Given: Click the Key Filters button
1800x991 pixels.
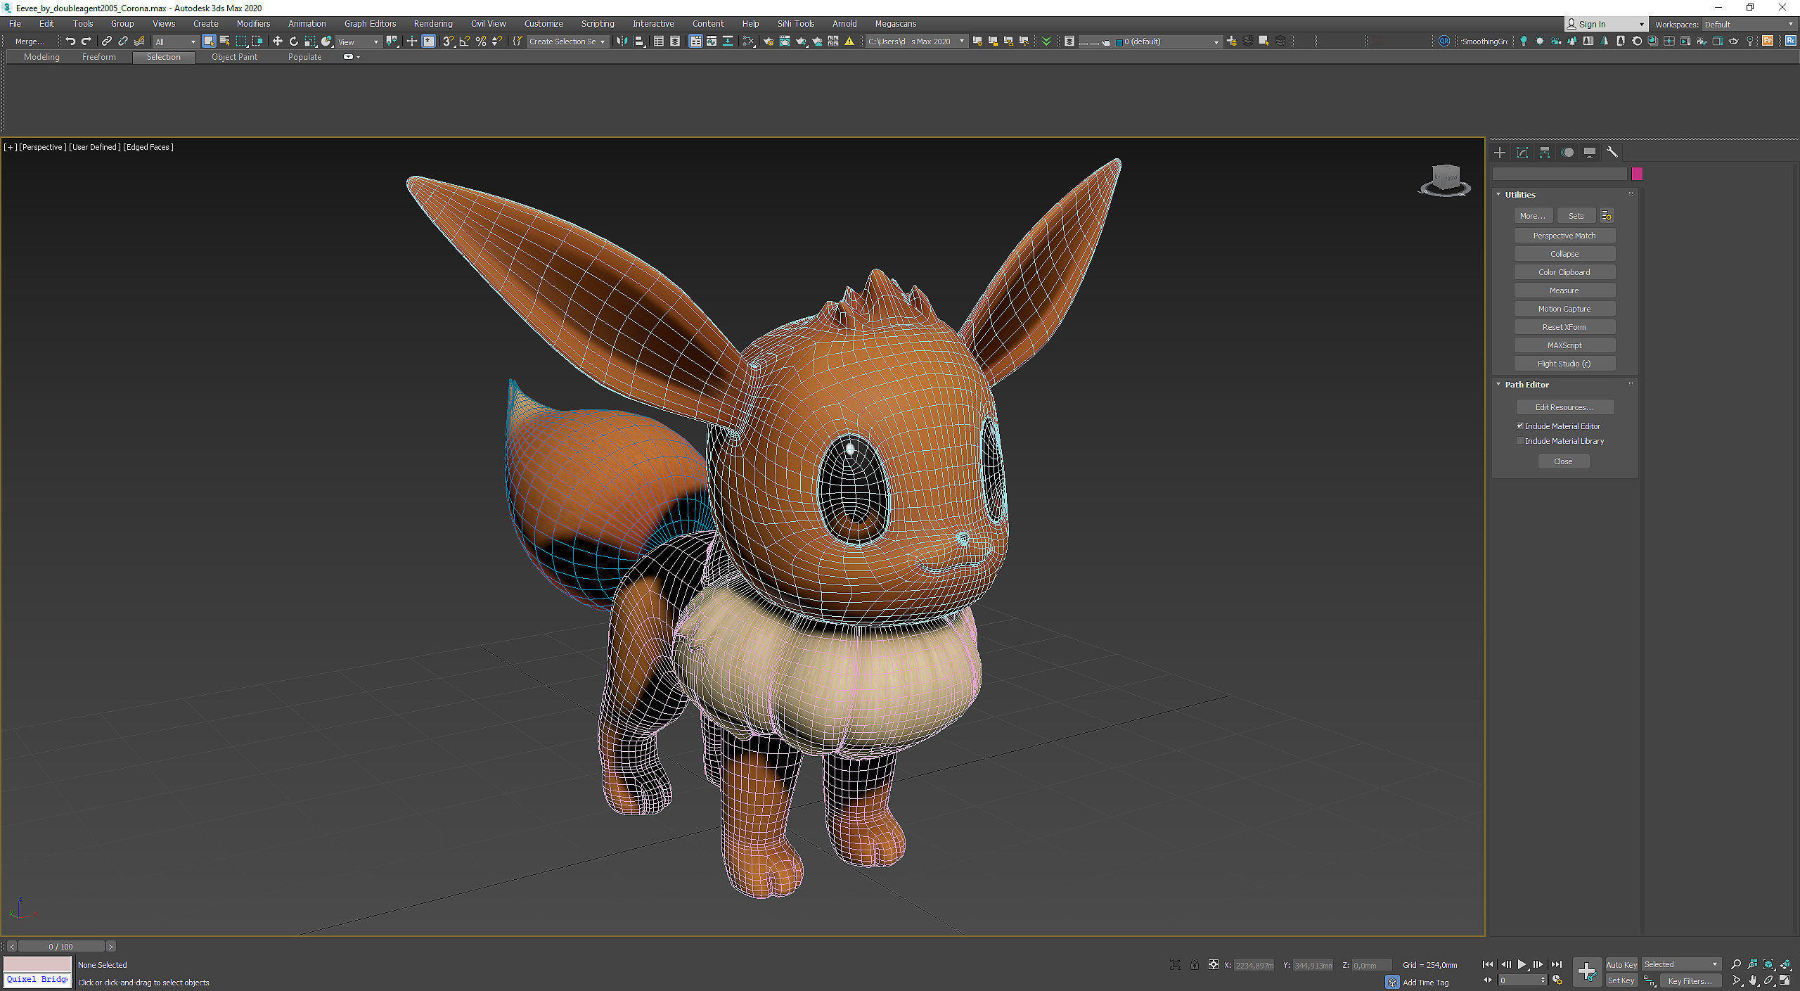Looking at the screenshot, I should click(x=1690, y=980).
